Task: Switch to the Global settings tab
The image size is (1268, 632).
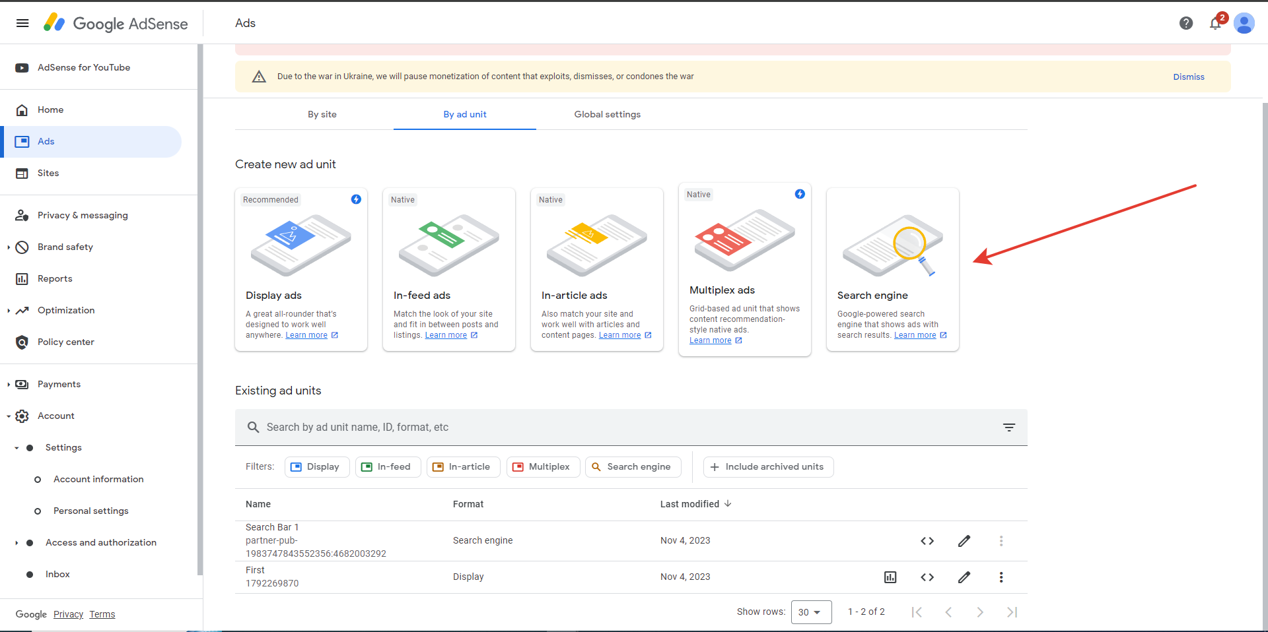Action: (x=608, y=114)
